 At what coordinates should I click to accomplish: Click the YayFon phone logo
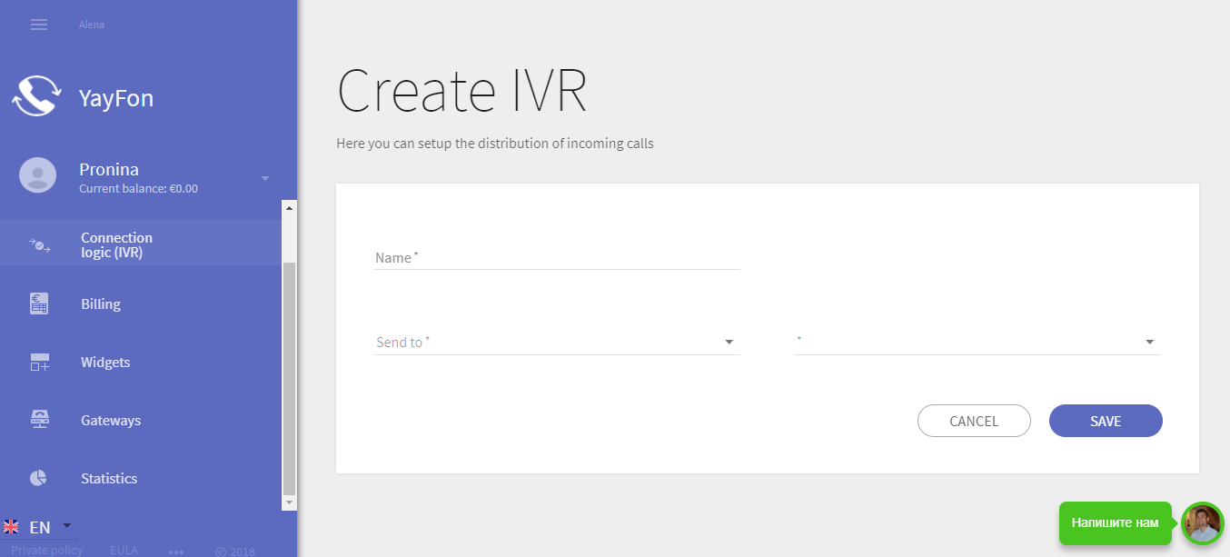[x=37, y=97]
